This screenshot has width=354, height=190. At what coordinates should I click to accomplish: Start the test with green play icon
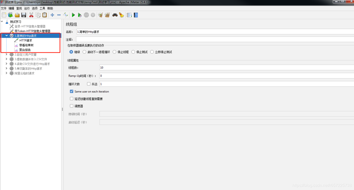(x=73, y=15)
